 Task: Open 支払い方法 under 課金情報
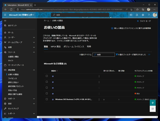pos(12,90)
